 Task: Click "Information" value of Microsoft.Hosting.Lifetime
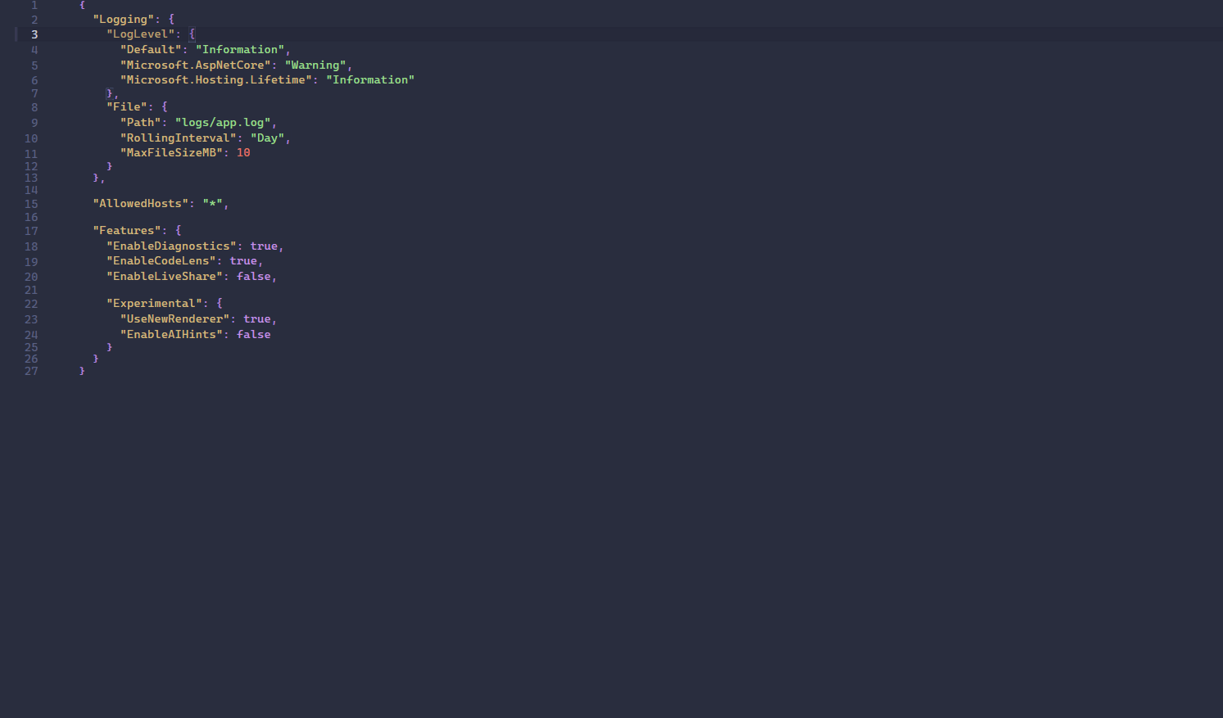tap(370, 79)
